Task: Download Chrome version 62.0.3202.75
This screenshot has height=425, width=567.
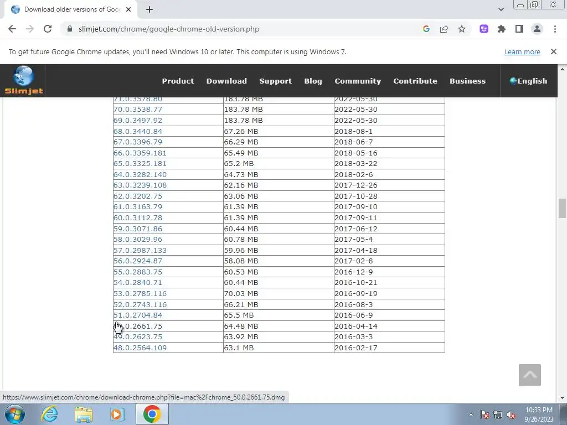Action: point(138,196)
